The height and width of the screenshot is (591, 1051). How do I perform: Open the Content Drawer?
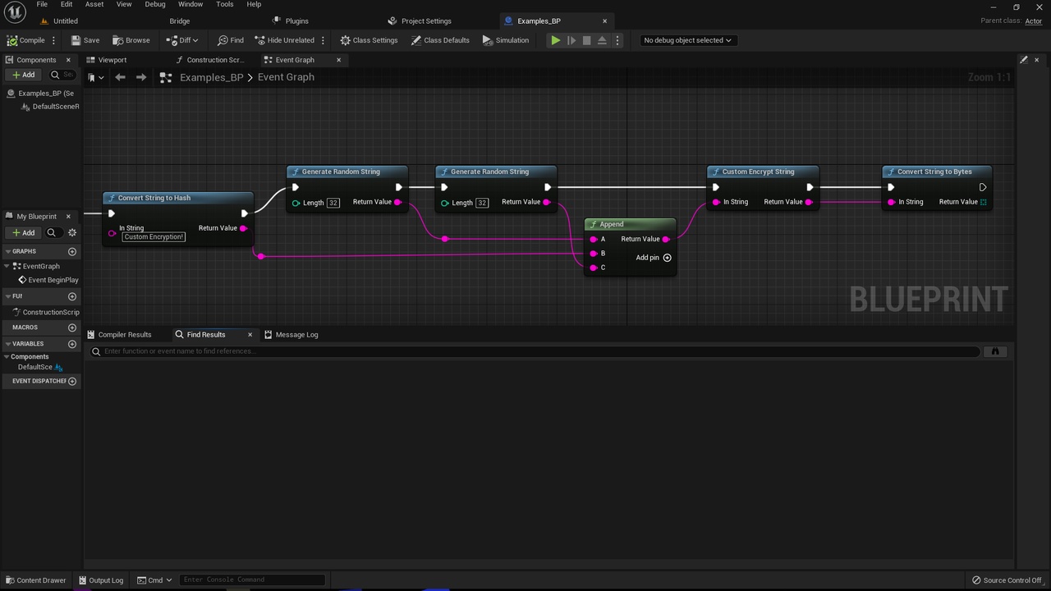35,580
